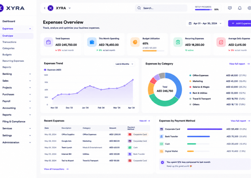This screenshot has height=178, width=251.
Task: Click View full report for Expenses by Category
Action: coord(239,64)
